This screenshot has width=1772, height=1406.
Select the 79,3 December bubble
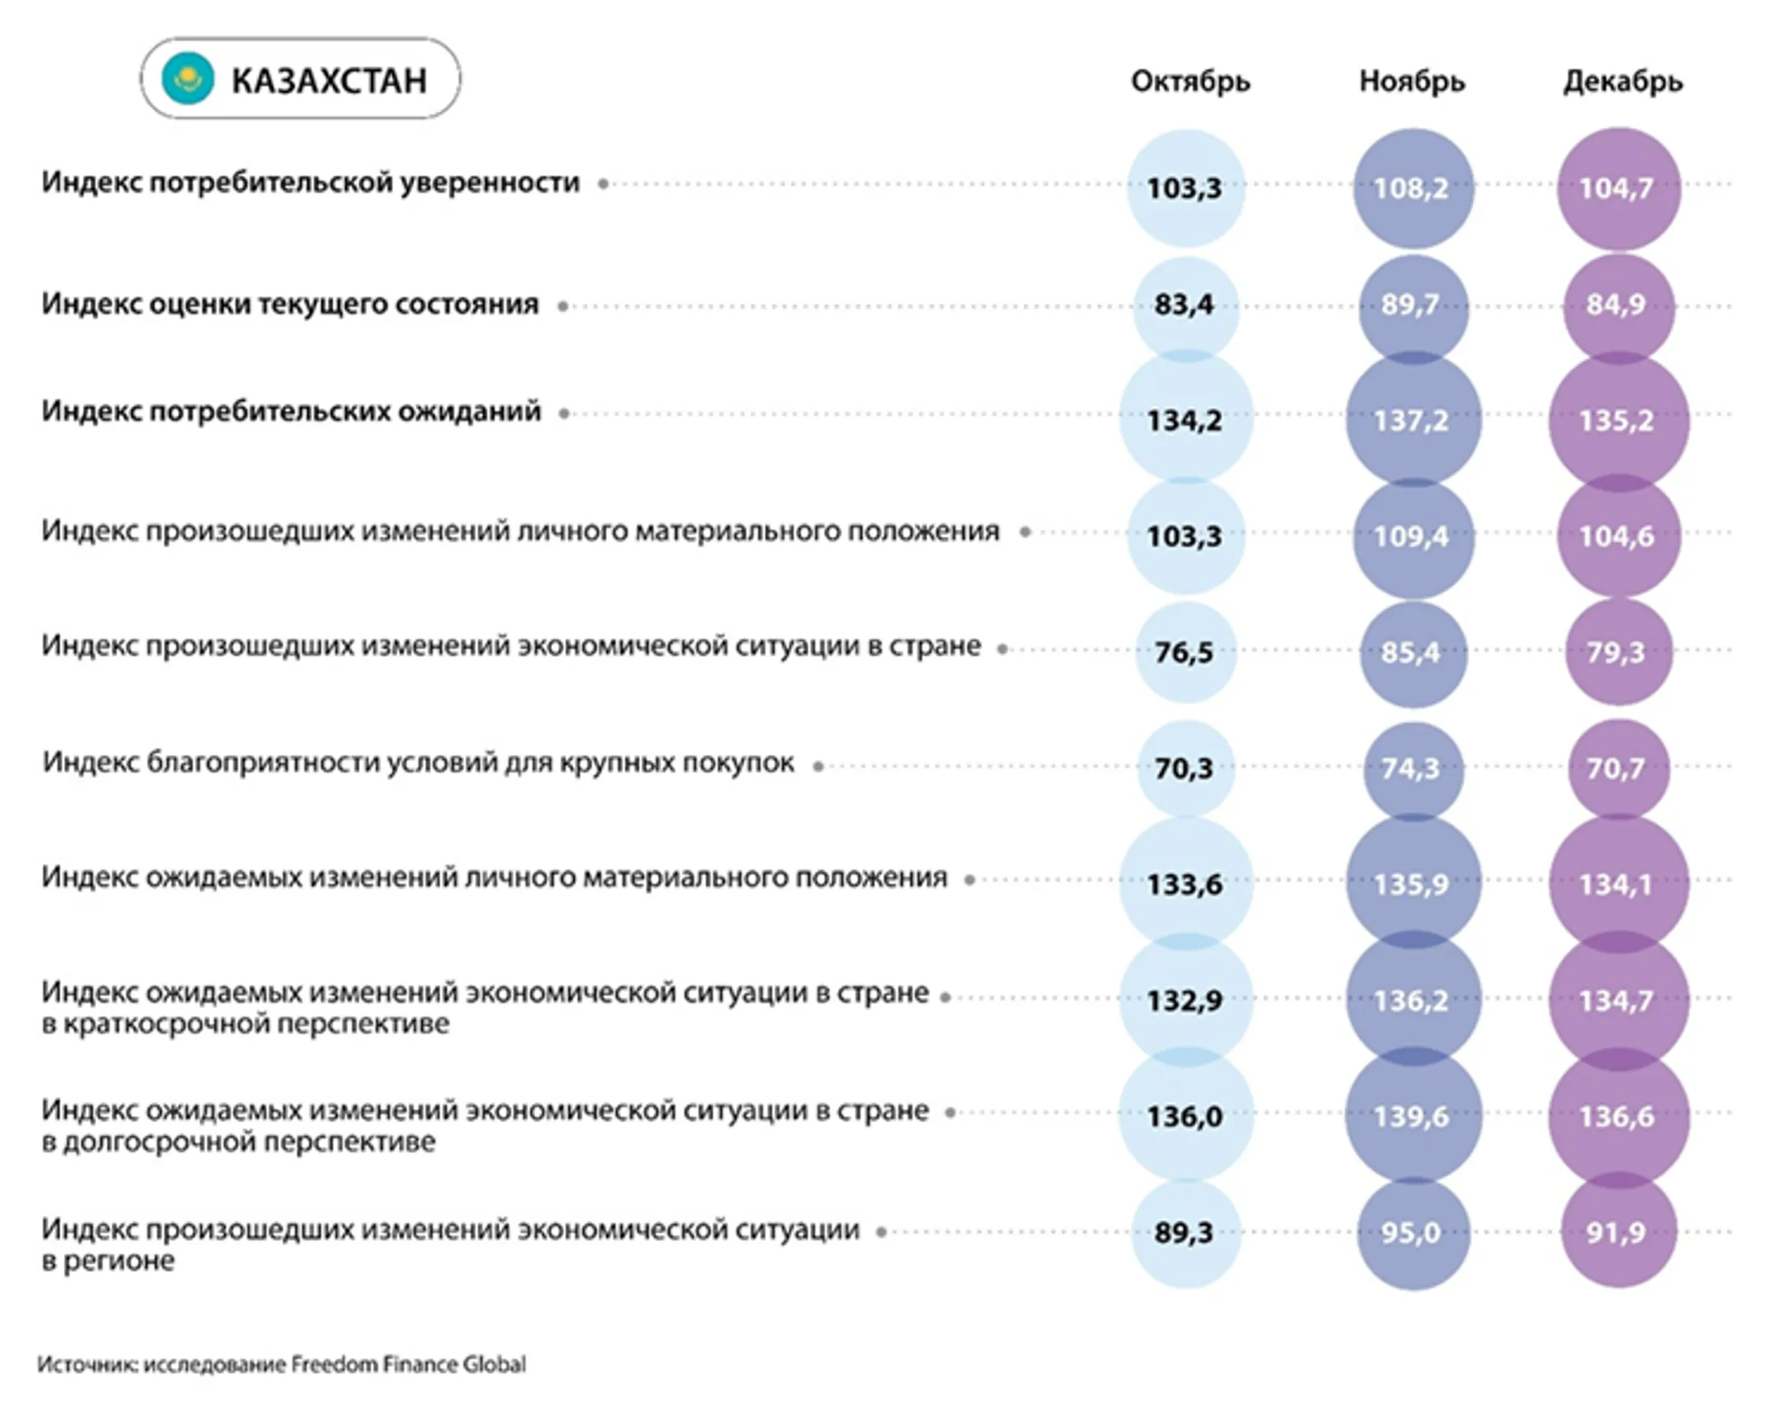tap(1619, 652)
